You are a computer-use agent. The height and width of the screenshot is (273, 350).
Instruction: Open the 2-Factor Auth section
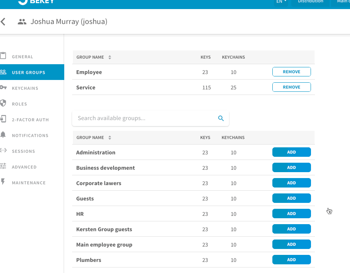pos(32,120)
